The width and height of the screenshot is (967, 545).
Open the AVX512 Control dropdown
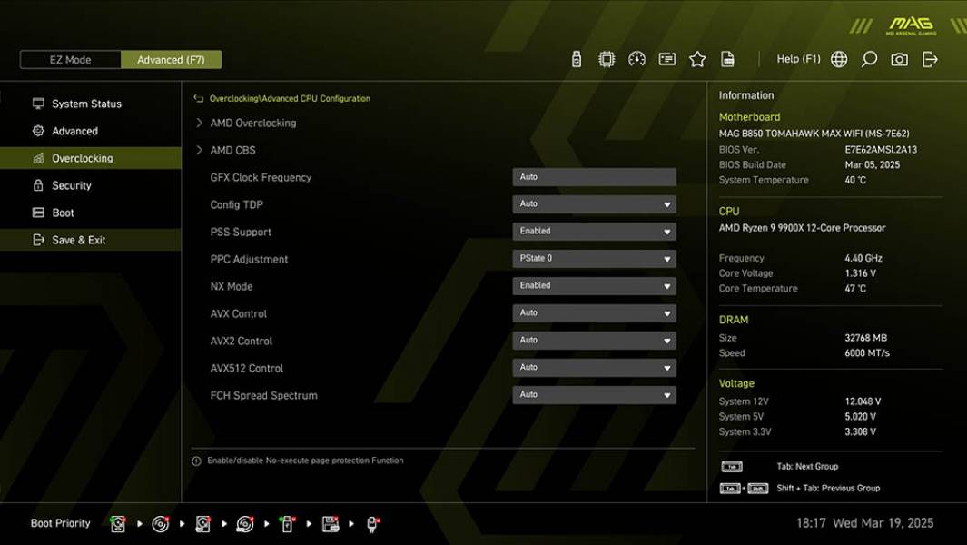[x=594, y=368]
